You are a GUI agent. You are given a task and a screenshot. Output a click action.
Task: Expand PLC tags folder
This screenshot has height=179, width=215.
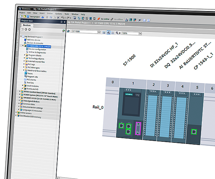tap(24, 64)
